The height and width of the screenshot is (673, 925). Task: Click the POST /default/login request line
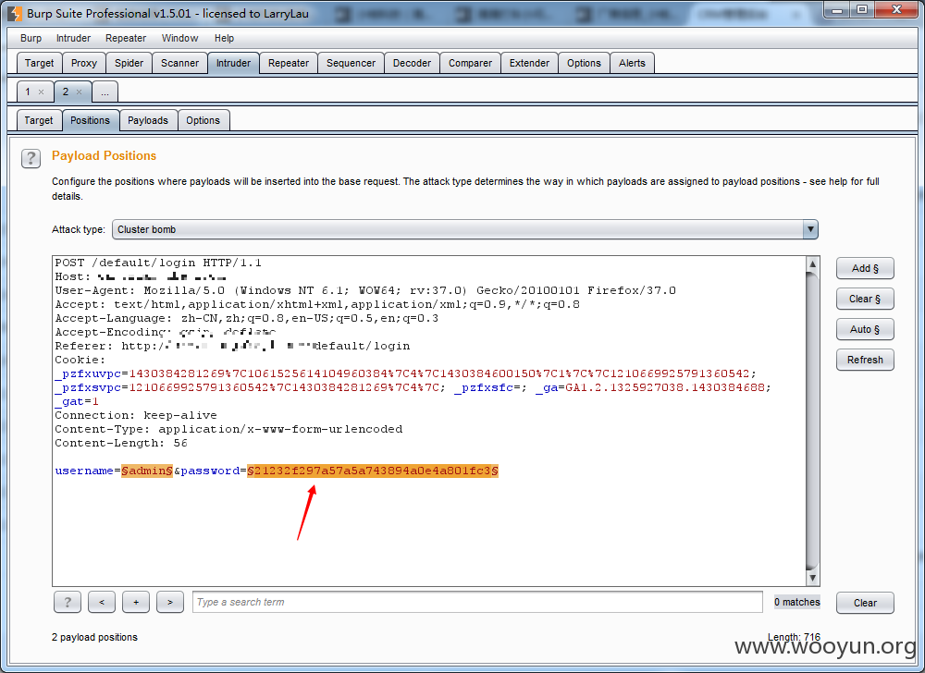tap(158, 263)
